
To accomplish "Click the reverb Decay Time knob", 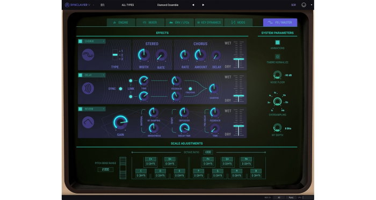I will (184, 128).
